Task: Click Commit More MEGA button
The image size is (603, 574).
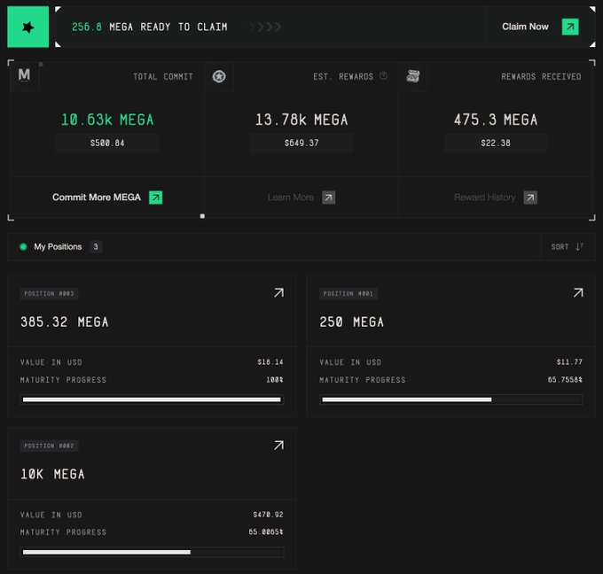Action: 107,198
